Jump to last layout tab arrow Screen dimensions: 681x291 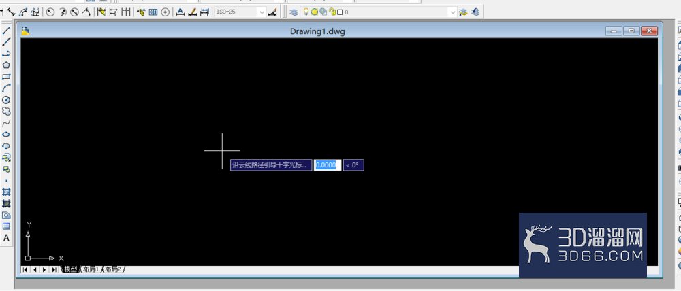[x=54, y=270]
